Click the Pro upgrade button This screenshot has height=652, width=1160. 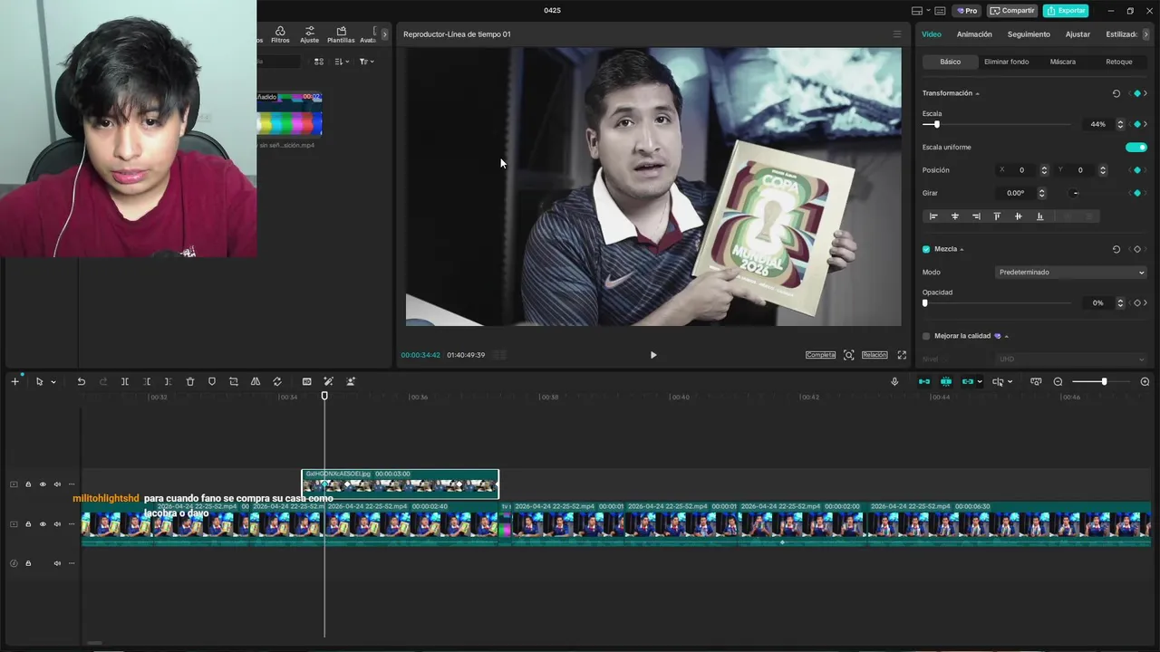coord(967,11)
